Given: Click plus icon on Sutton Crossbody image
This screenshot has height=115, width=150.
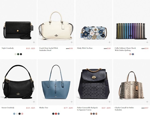Looking at the screenshot, I should [x=34, y=102].
